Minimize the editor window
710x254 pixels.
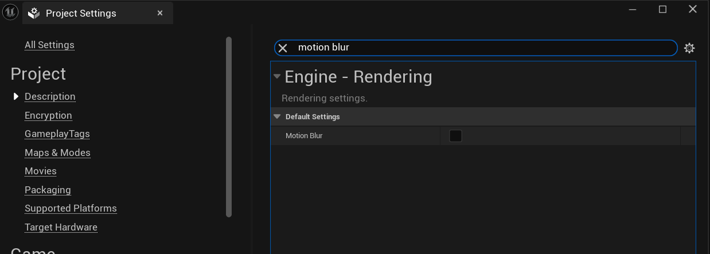tap(633, 10)
